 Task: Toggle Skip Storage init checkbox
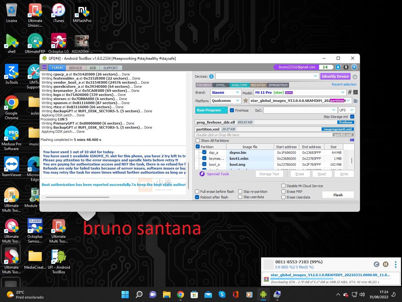352,117
